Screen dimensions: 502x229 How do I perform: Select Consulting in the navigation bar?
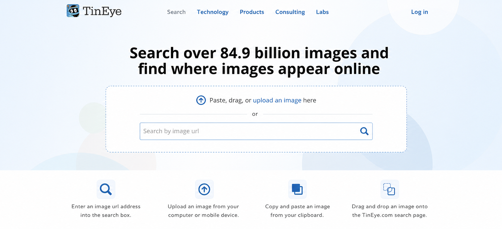click(x=290, y=12)
